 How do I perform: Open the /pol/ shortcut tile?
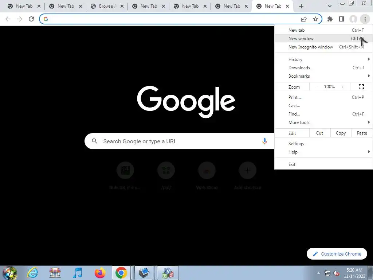pyautogui.click(x=166, y=176)
